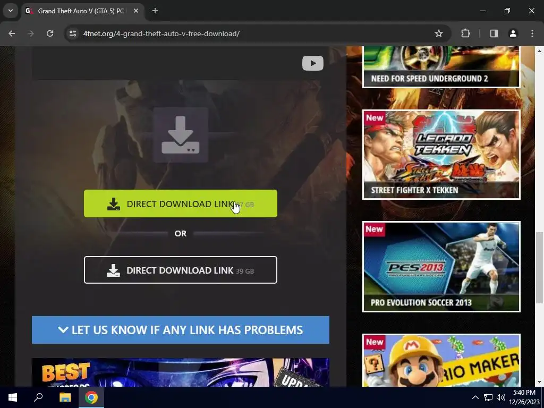
Task: Toggle the Chrome side panel
Action: tap(494, 33)
